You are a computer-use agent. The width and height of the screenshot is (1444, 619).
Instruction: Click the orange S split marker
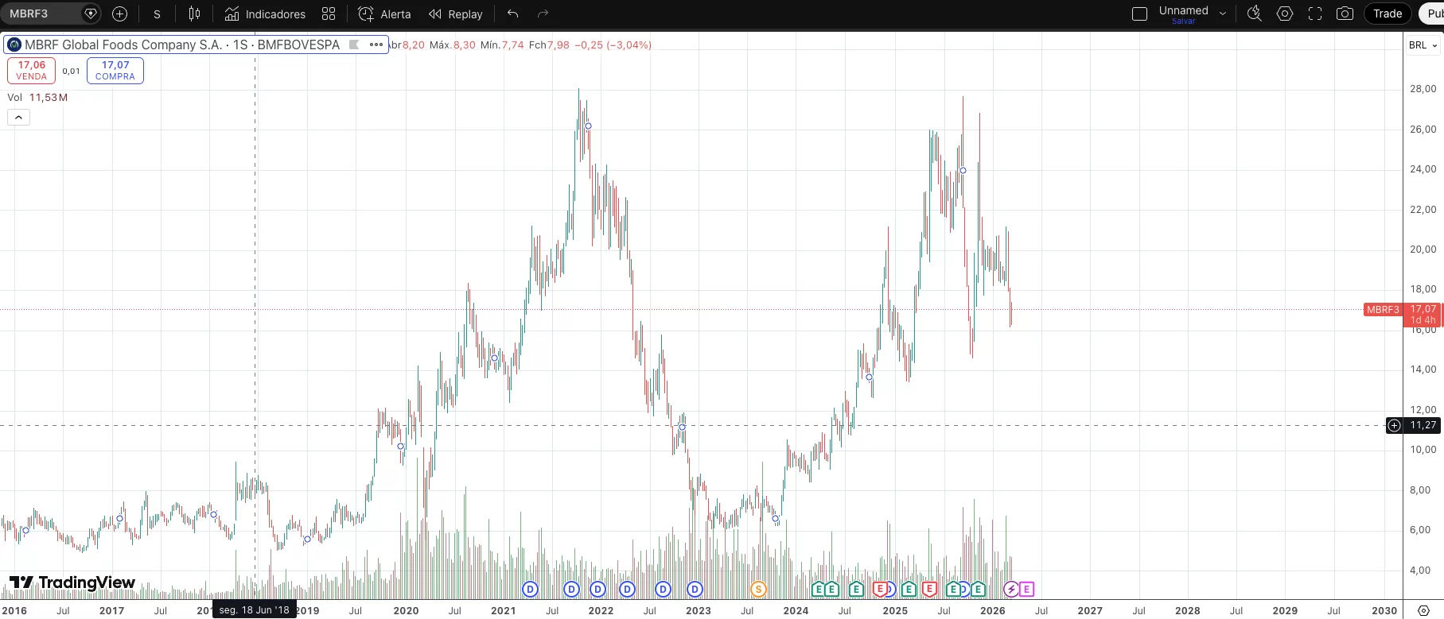click(x=758, y=589)
